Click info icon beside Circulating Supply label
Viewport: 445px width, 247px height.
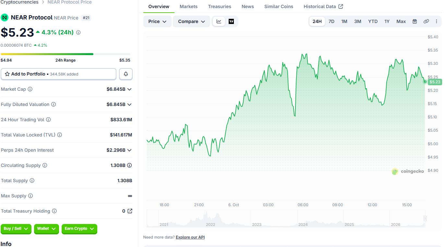[x=45, y=165]
